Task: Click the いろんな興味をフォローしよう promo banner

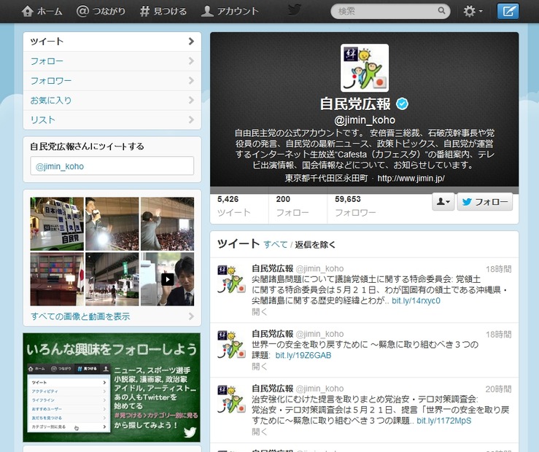Action: [x=112, y=387]
